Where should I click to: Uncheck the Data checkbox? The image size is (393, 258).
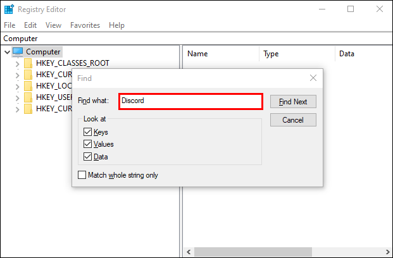point(87,157)
